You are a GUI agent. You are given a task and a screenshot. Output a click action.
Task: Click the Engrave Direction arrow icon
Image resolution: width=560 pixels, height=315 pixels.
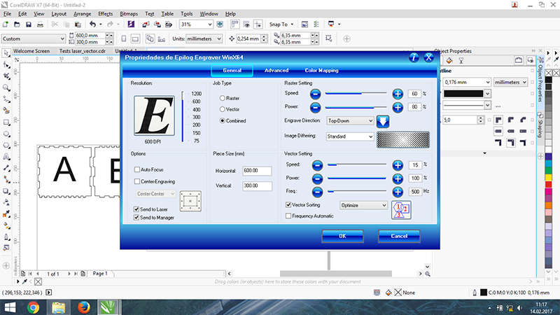(382, 121)
